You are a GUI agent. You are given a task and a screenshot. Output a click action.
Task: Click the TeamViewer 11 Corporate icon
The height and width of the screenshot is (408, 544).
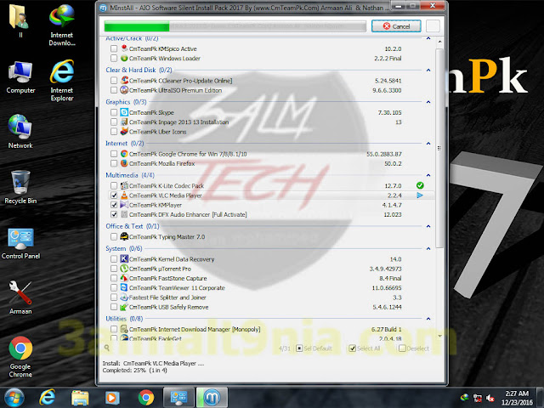coord(124,287)
